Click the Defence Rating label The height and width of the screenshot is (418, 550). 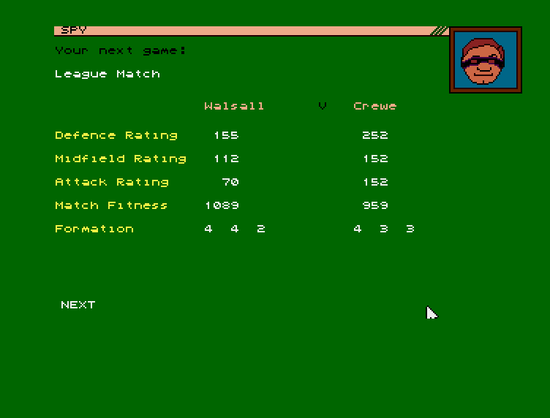(116, 136)
